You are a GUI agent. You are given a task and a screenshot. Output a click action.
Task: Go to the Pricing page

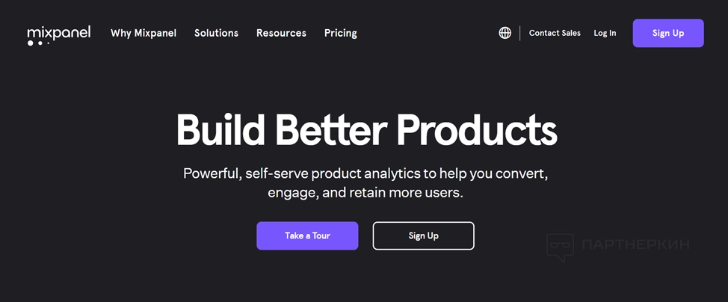point(341,34)
